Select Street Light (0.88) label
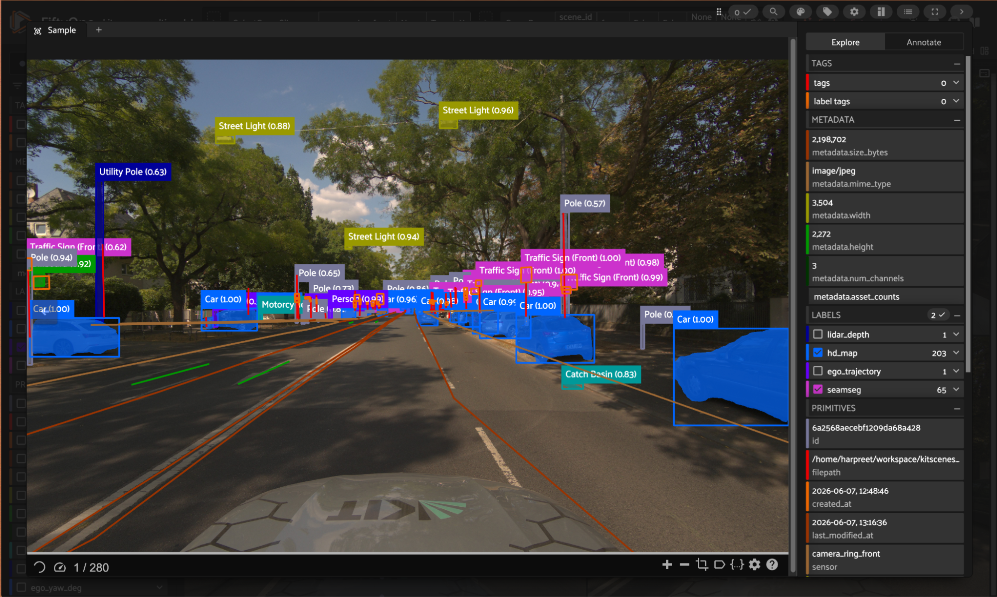The height and width of the screenshot is (597, 997). [x=254, y=126]
